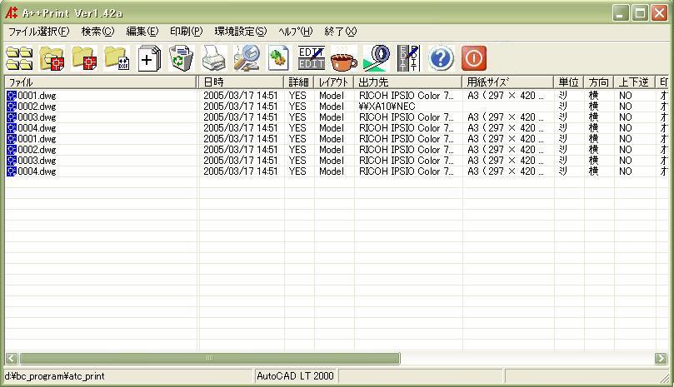This screenshot has height=387, width=674.
Task: Select the ¥¥XA10¥NEC output entry
Action: [388, 107]
